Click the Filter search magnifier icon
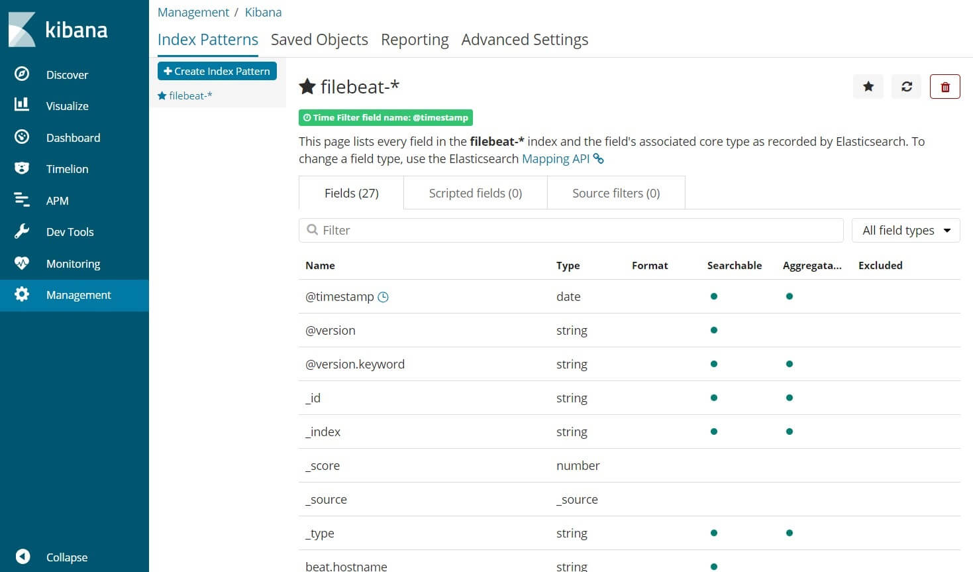The image size is (973, 572). 313,230
